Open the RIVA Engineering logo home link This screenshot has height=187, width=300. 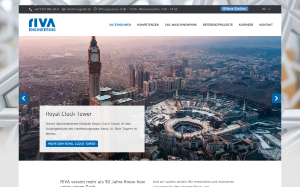point(42,25)
